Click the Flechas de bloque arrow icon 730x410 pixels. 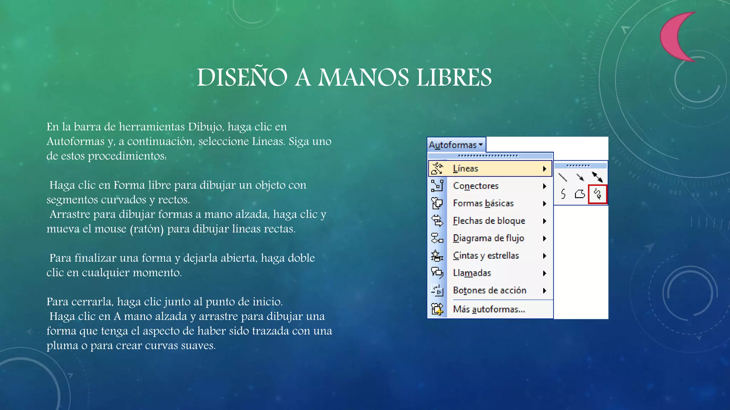[437, 221]
